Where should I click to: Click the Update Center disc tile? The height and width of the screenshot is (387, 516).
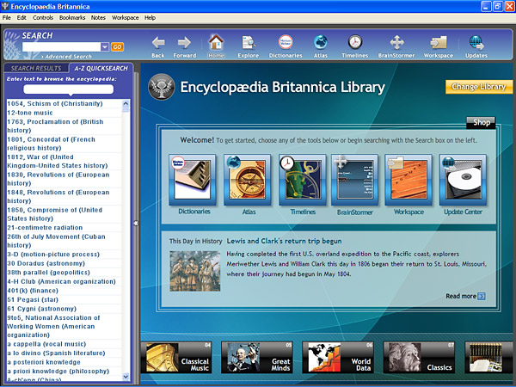tap(463, 180)
